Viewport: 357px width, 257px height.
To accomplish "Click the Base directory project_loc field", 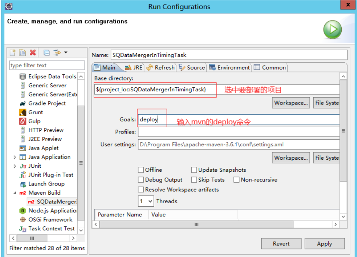I will coord(217,89).
